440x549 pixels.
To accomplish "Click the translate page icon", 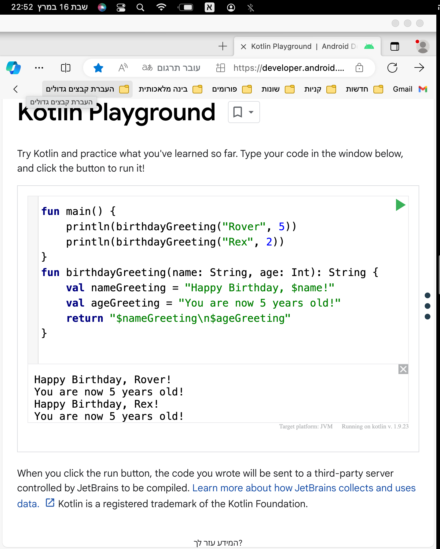I will click(147, 67).
